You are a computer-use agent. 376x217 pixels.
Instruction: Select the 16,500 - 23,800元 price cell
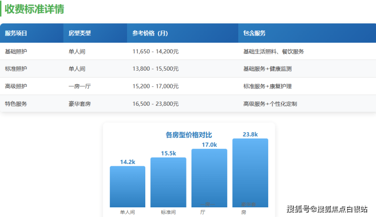155,104
